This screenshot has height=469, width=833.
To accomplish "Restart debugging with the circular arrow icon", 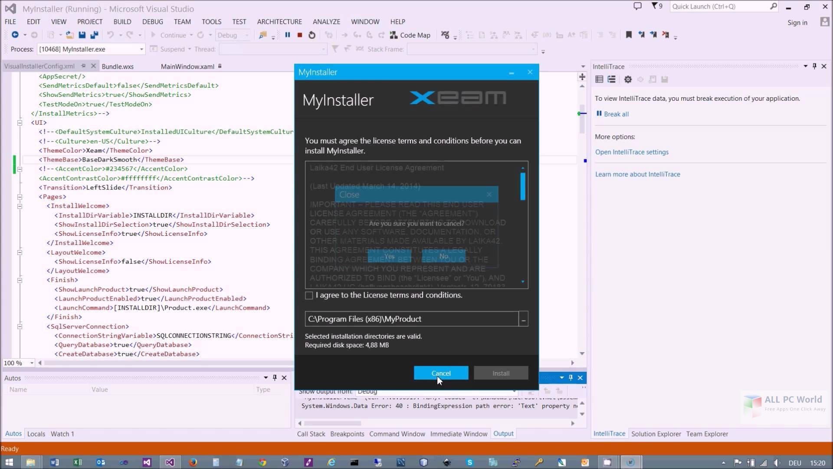I will (312, 35).
